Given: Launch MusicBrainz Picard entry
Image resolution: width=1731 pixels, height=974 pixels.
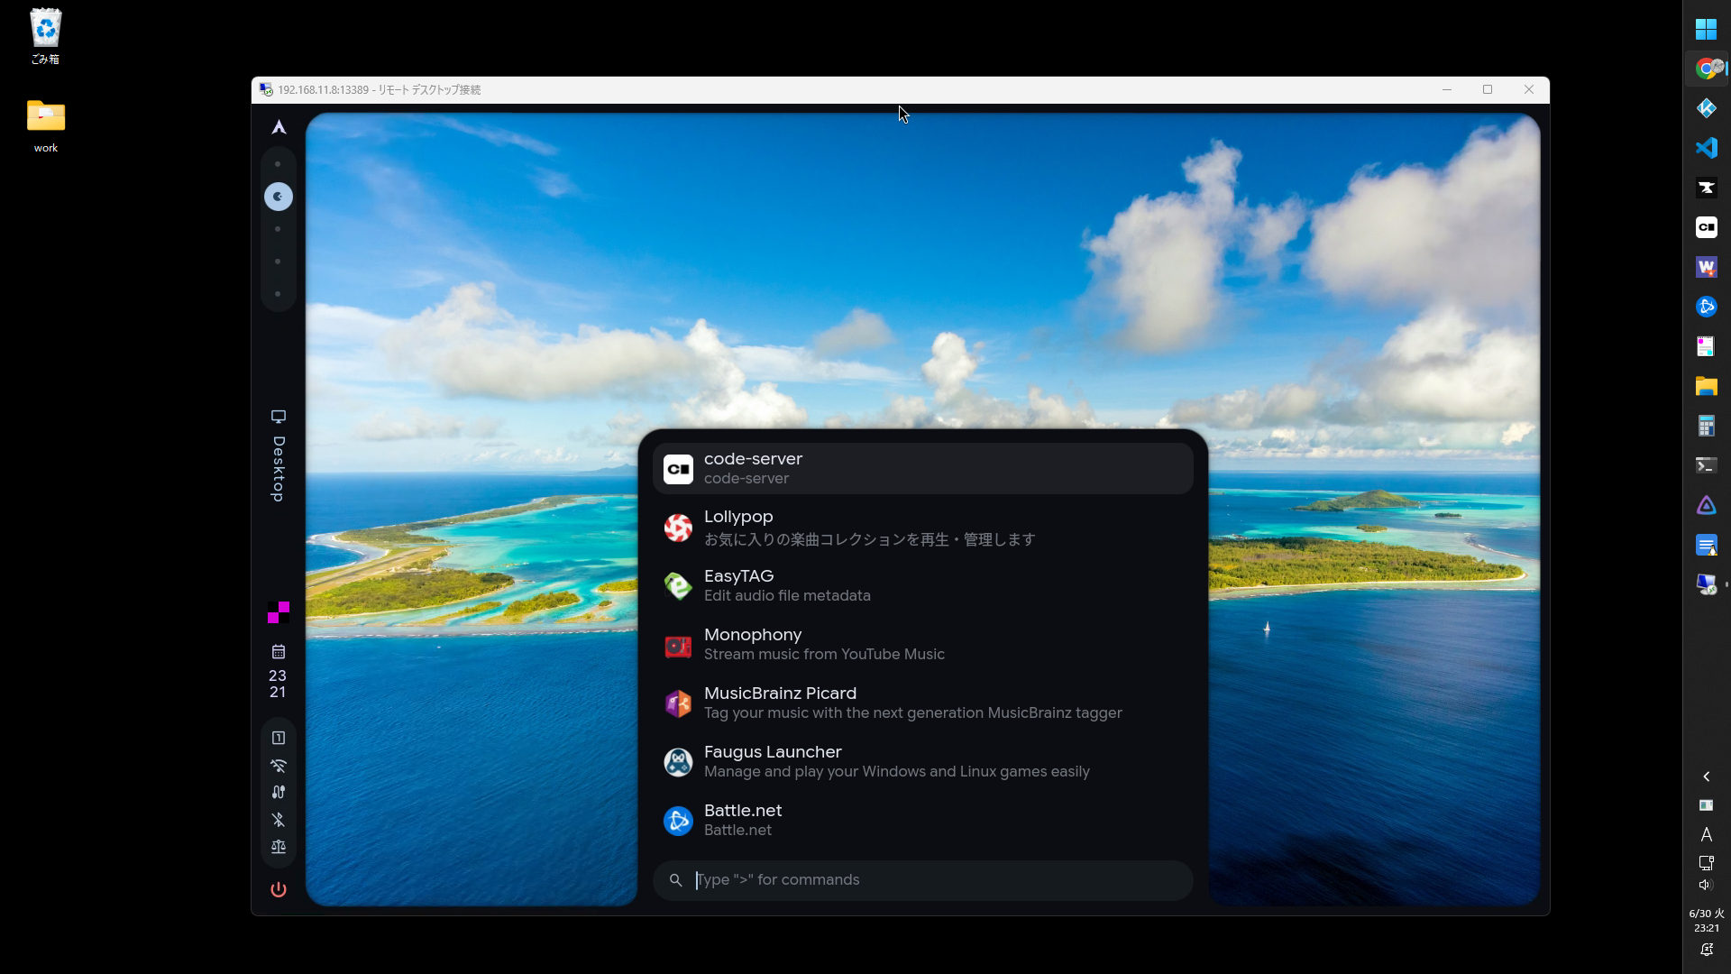Looking at the screenshot, I should (x=923, y=703).
